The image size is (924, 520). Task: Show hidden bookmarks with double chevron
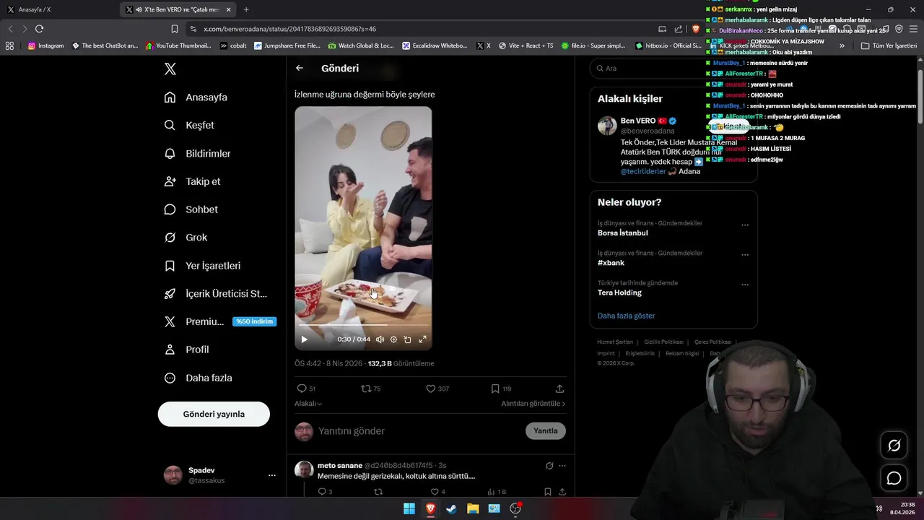[x=842, y=45]
